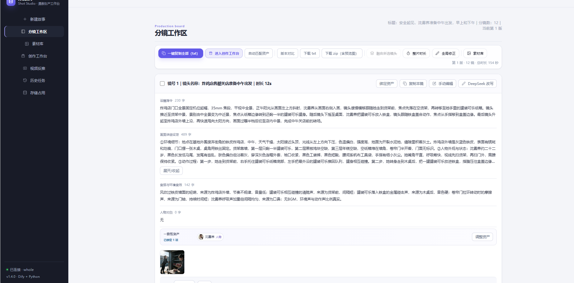This screenshot has width=574, height=283.
Task: Click the storyboard icon beside 分镜工作区
Action: [x=23, y=32]
